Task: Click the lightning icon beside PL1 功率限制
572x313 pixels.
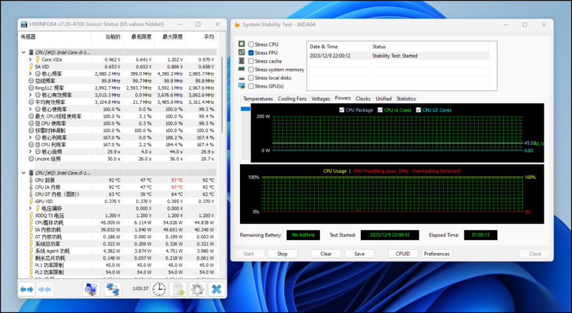Action: coord(31,265)
